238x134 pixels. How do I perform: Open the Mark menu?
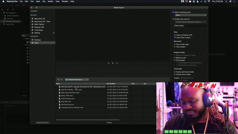pyautogui.click(x=38, y=1)
